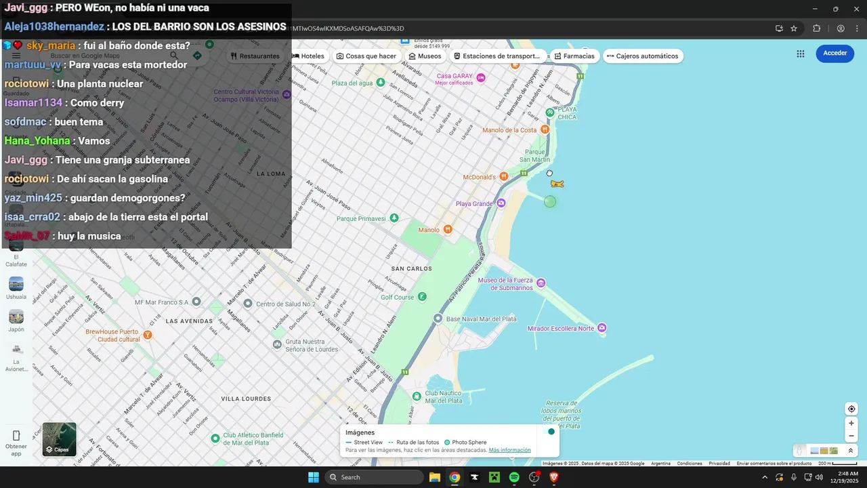
Task: Open Brave browser from the taskbar
Action: pos(554,477)
